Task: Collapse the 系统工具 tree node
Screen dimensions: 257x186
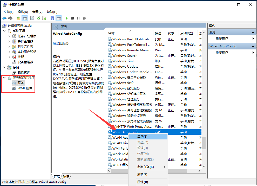Action: 4,31
